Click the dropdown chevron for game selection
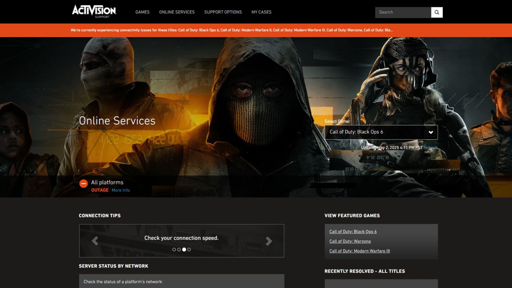512x288 pixels. coord(431,132)
